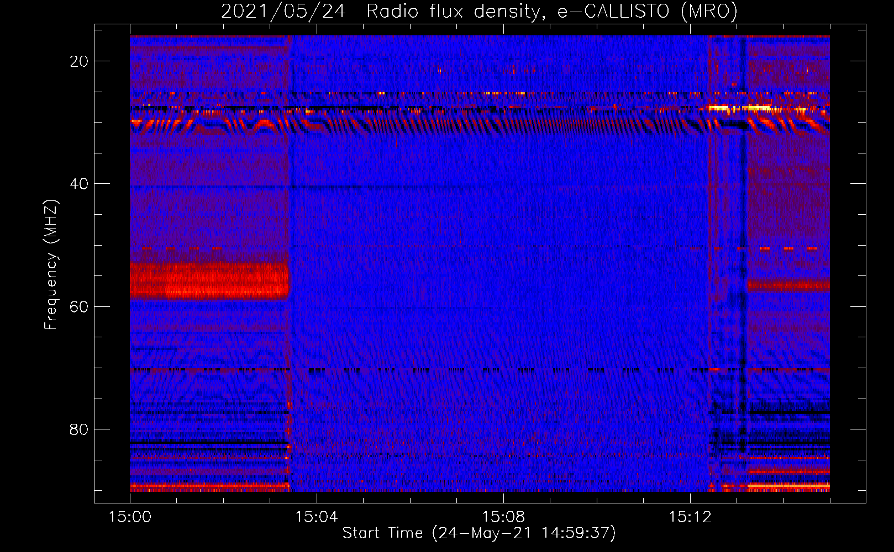Click the 15:04 time tick label

(x=317, y=517)
